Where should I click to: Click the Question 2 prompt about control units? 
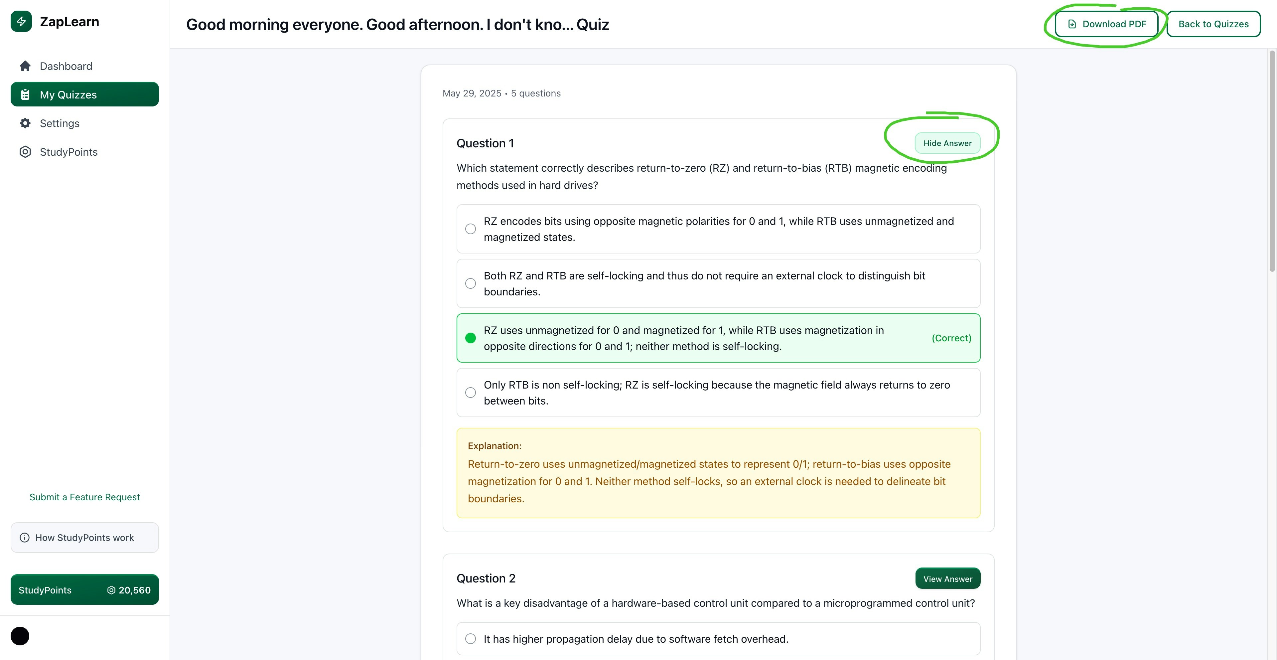[716, 603]
